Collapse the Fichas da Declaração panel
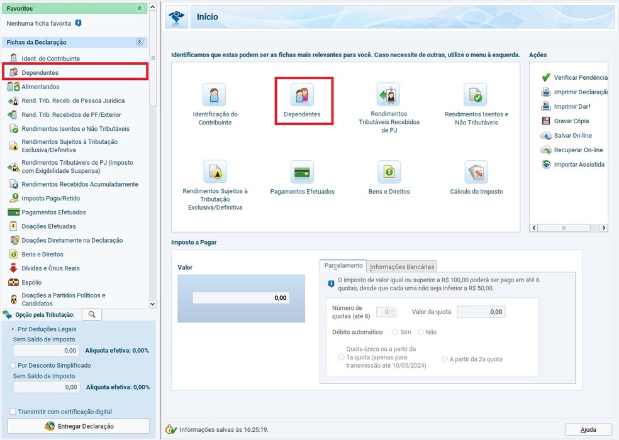 [x=139, y=42]
